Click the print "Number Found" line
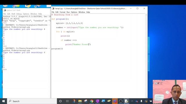 tap(78, 44)
